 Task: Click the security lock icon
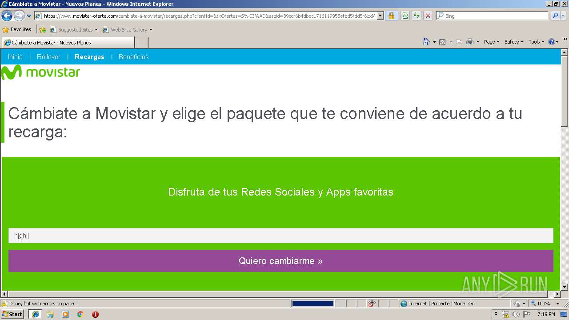[391, 16]
